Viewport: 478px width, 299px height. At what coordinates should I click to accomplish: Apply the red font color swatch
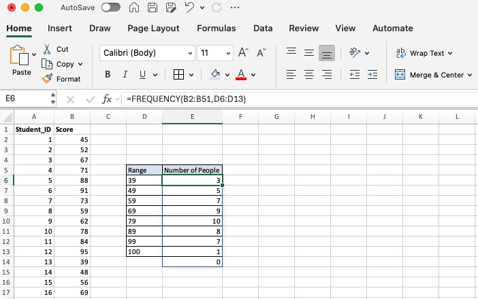[x=242, y=75]
